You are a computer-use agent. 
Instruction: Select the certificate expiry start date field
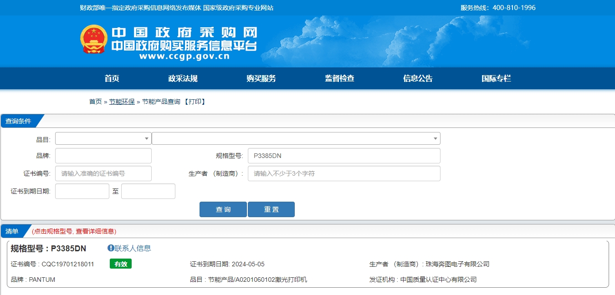(x=82, y=191)
